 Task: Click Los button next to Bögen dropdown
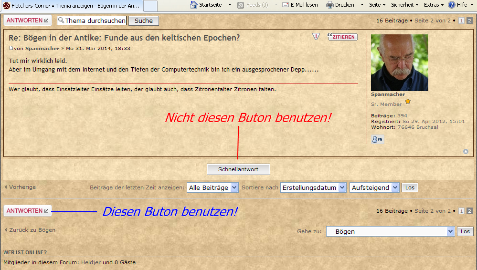[x=465, y=231]
